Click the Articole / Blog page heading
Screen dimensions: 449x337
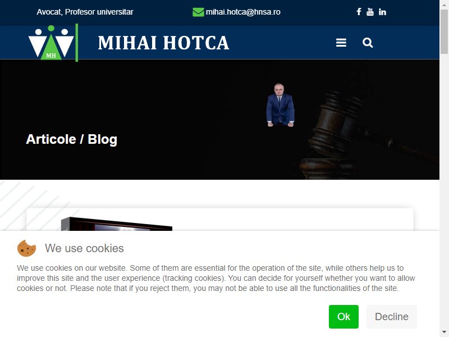pos(72,139)
